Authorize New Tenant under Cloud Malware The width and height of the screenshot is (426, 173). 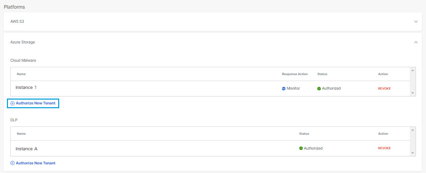coord(33,103)
